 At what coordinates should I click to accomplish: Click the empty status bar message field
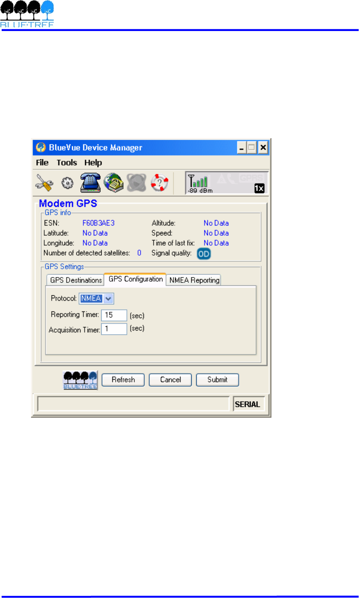click(x=133, y=404)
